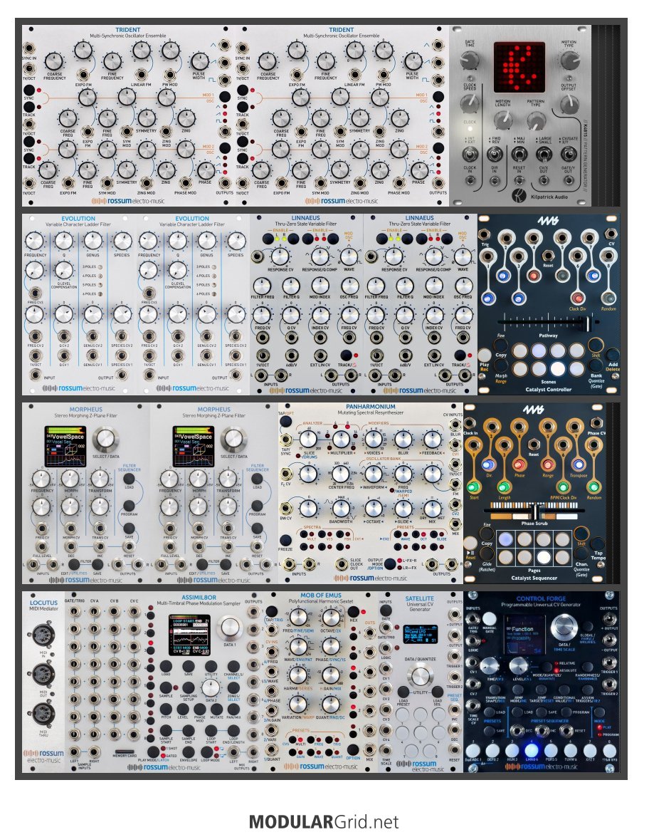Click the Panharmonium Tap/Sync jack

coord(286,440)
